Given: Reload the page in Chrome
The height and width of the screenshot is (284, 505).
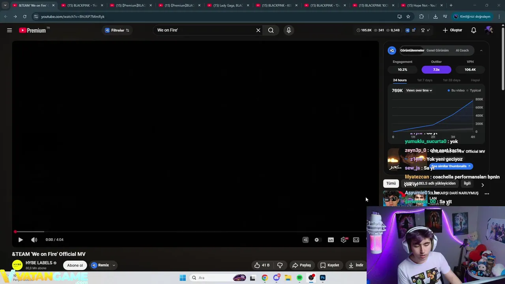Looking at the screenshot, I should pos(24,17).
